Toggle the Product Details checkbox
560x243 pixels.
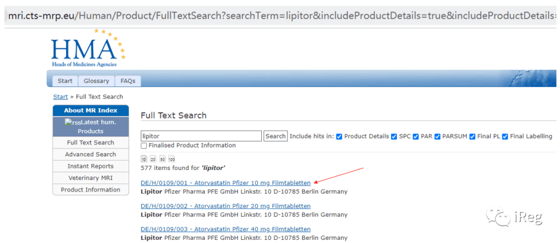[x=339, y=136]
